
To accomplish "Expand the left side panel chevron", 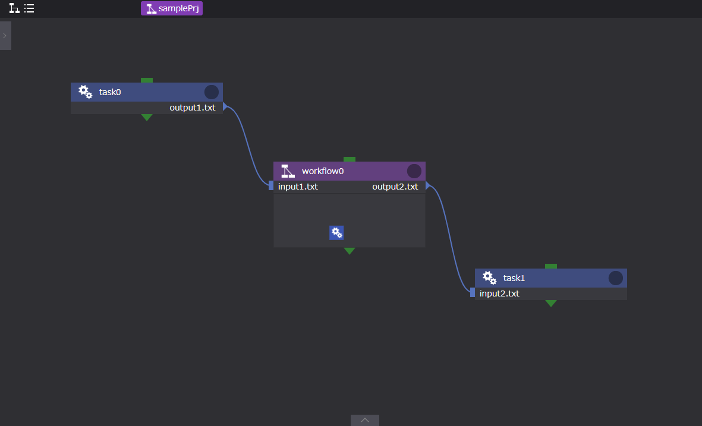I will pyautogui.click(x=5, y=36).
